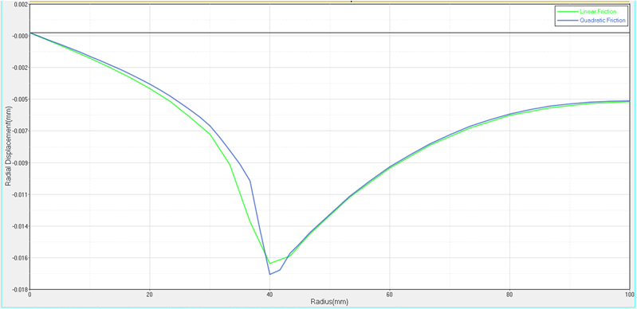Click the blue curve's lowest point
Image resolution: width=637 pixels, height=309 pixels.
click(x=269, y=274)
